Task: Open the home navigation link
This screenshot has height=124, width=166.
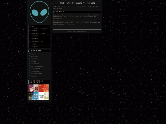Action: (x=39, y=26)
